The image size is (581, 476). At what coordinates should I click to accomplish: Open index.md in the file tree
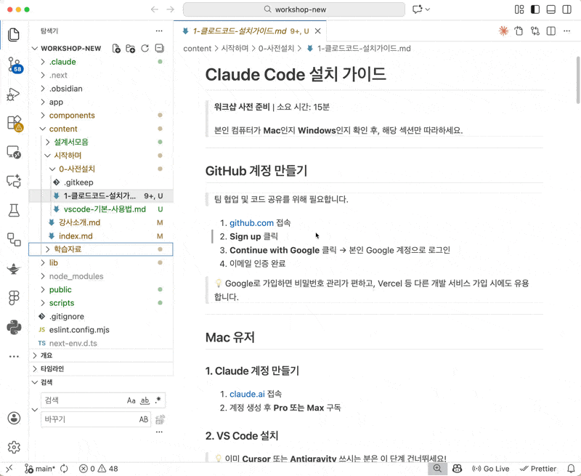point(75,236)
